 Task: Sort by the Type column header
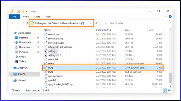click(127, 30)
